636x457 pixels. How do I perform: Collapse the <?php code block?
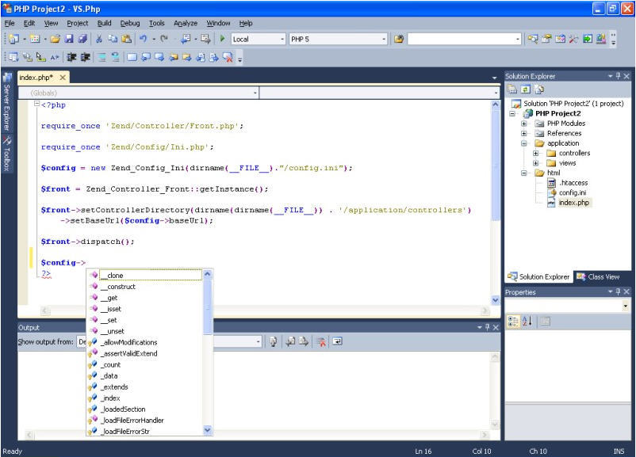[x=37, y=104]
